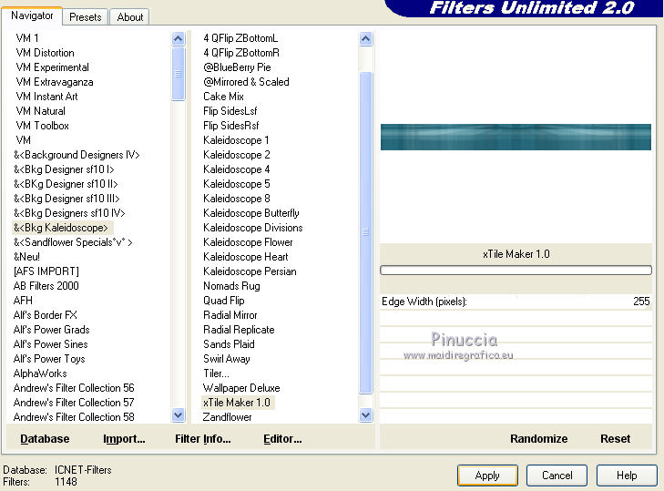The height and width of the screenshot is (491, 664).
Task: Choose Cake Mix filter
Action: click(x=223, y=97)
